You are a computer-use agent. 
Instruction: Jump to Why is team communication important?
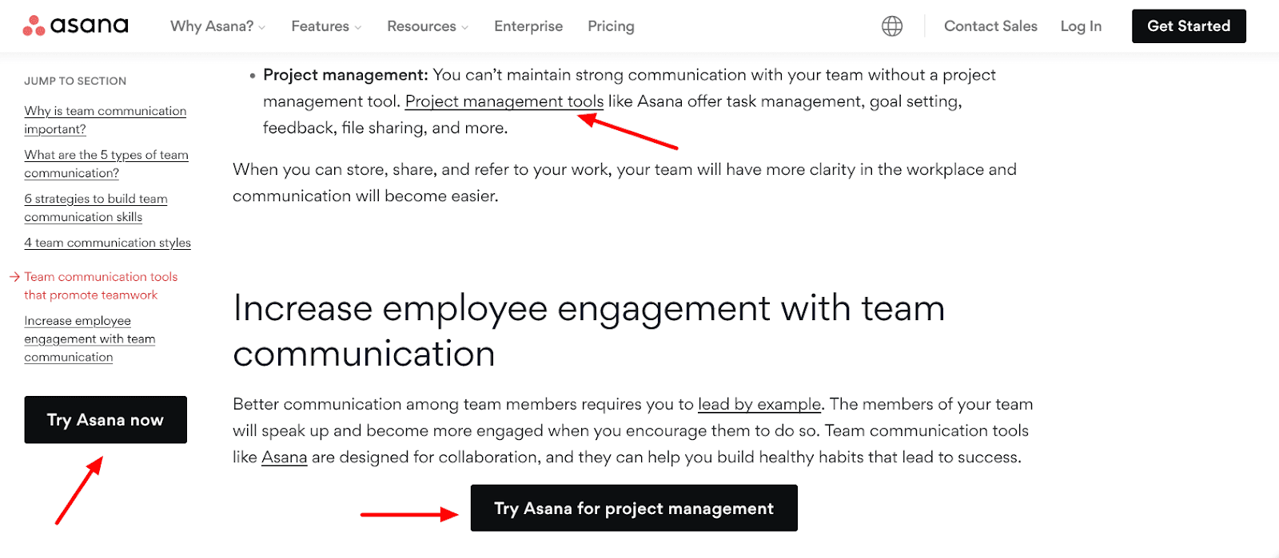(x=105, y=120)
